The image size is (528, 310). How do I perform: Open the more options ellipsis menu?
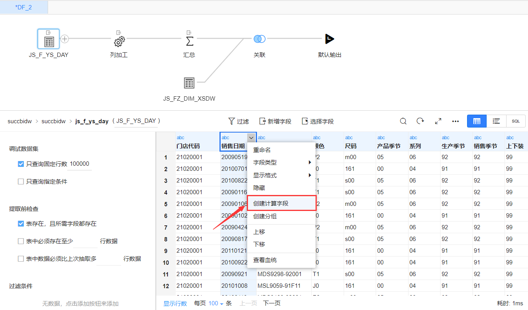coord(455,121)
